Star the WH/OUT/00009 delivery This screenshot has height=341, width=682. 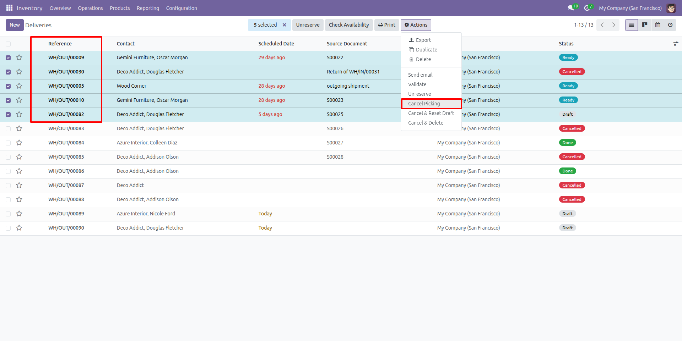pos(19,57)
